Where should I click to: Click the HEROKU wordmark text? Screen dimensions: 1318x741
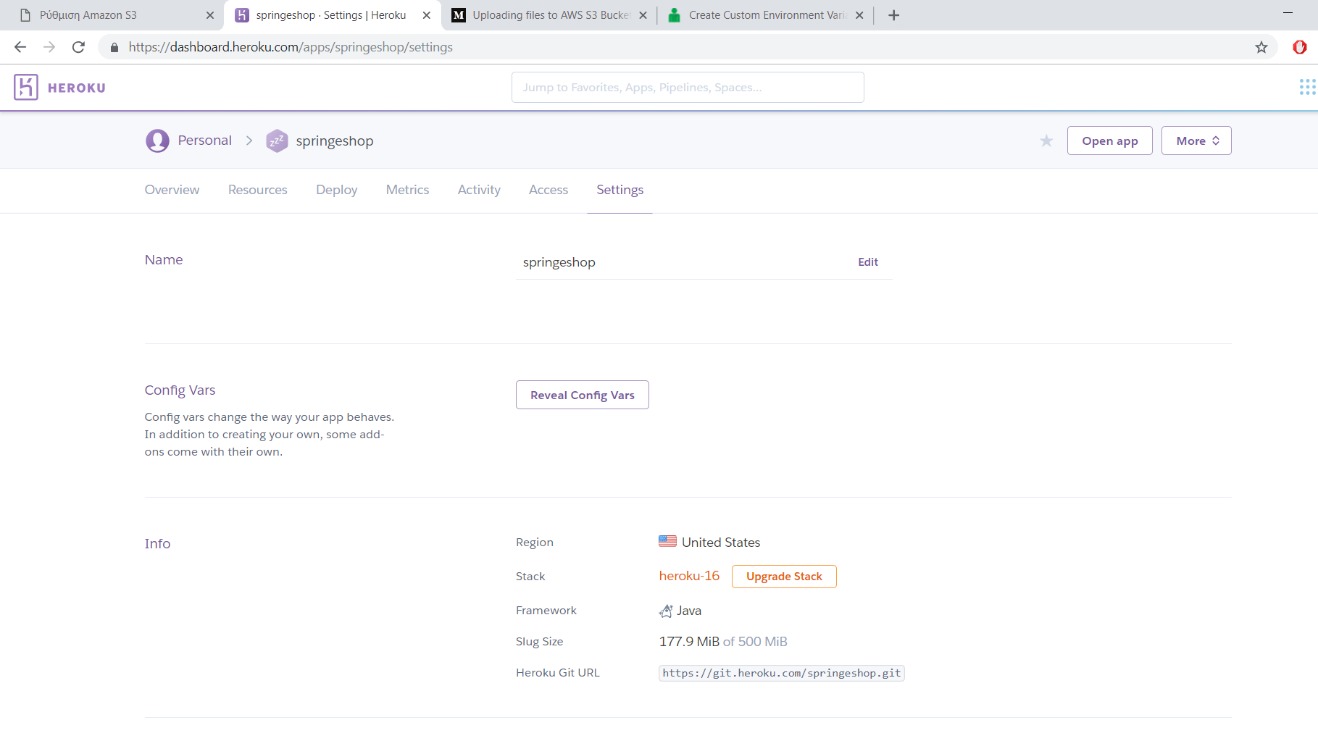coord(77,88)
